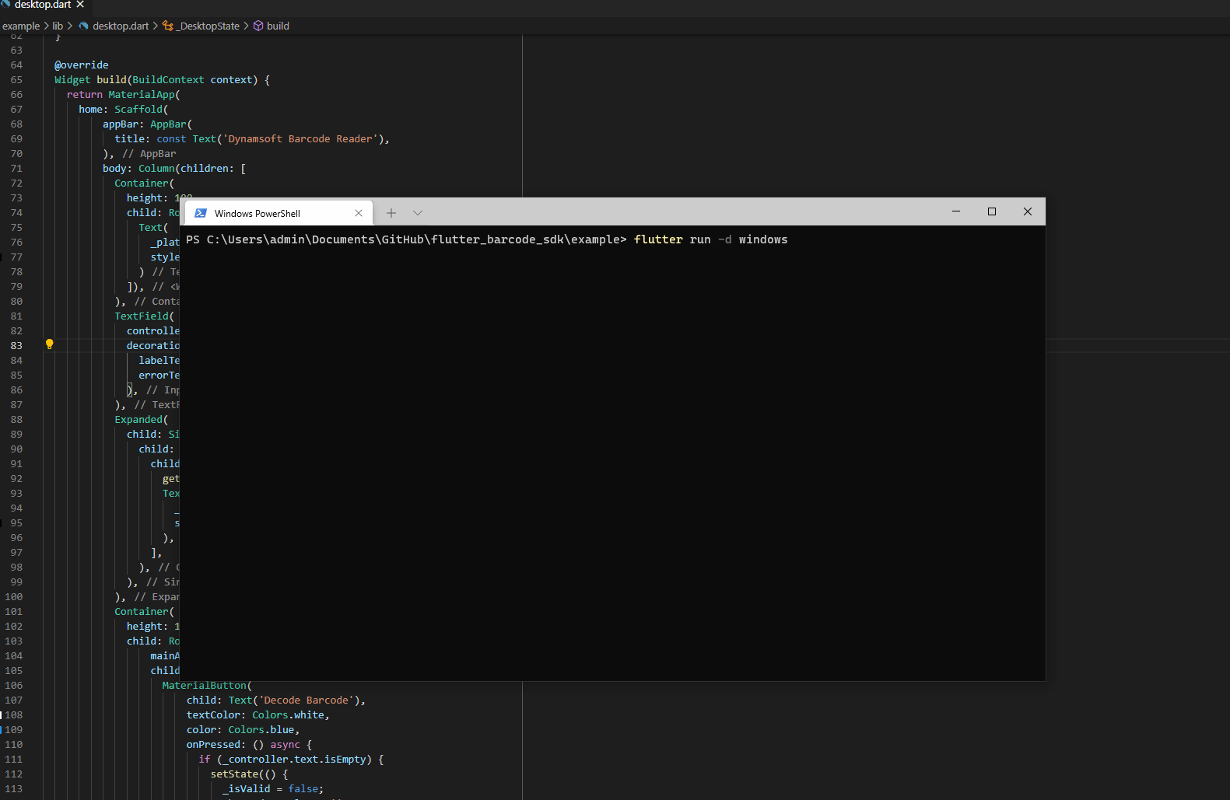Image resolution: width=1230 pixels, height=800 pixels.
Task: Minimize the Windows PowerShell terminal window
Action: (x=956, y=211)
